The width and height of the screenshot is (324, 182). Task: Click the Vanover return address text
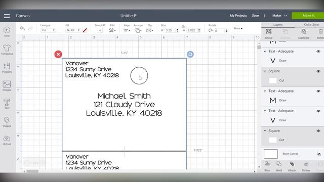point(92,69)
